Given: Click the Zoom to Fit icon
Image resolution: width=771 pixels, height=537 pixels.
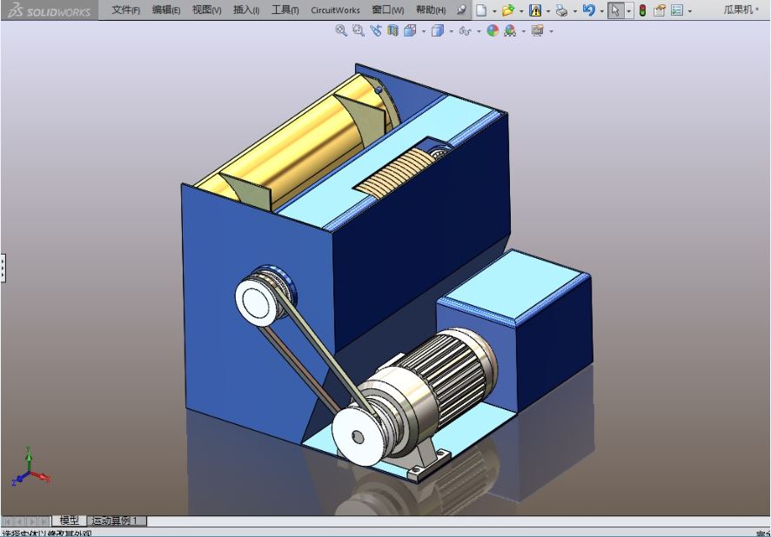Looking at the screenshot, I should [341, 30].
